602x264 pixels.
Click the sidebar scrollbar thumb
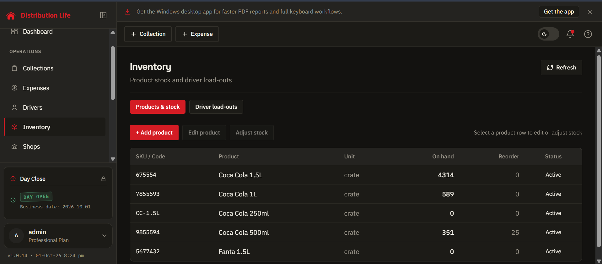point(113,73)
